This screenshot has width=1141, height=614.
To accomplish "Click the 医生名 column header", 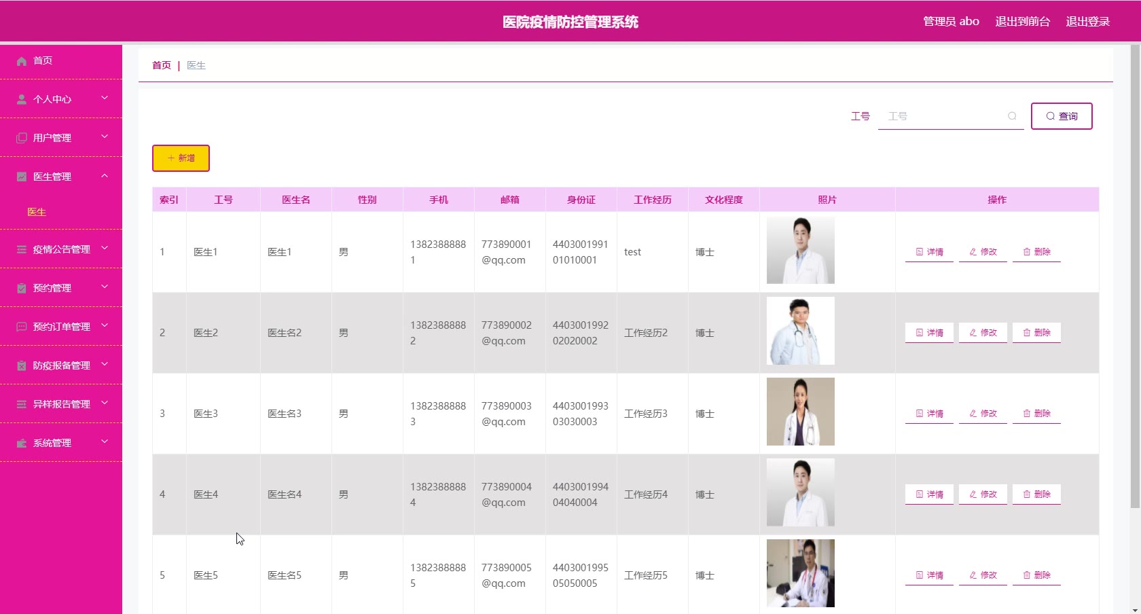I will pyautogui.click(x=296, y=200).
